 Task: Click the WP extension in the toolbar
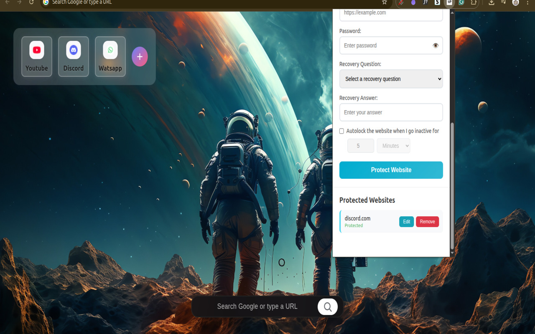tap(449, 3)
